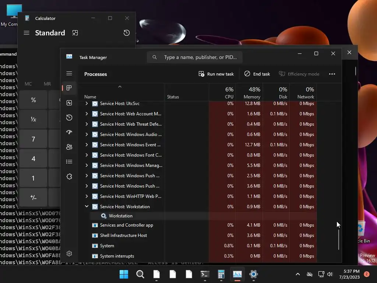Open the Performance page in sidebar

[x=69, y=103]
